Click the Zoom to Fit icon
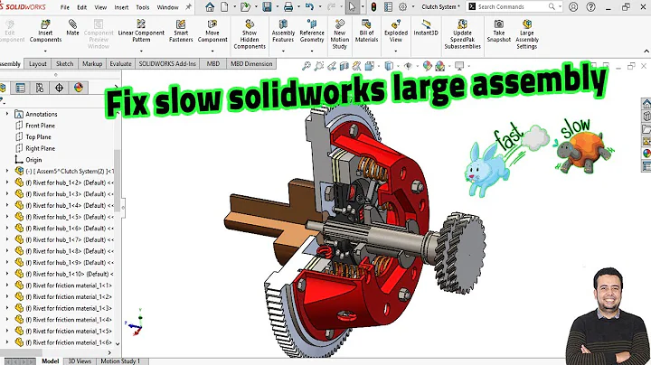The height and width of the screenshot is (365, 651). tap(307, 66)
